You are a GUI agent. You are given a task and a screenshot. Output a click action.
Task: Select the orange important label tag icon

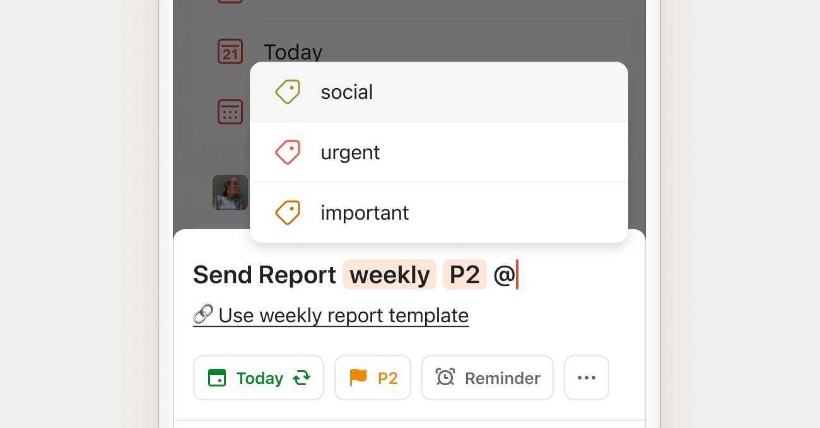coord(288,212)
